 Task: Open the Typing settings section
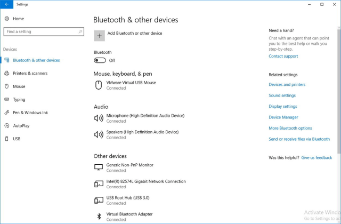pos(19,100)
